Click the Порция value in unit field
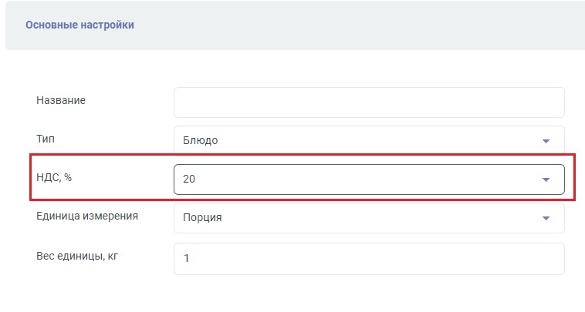Screen dimensions: 585x312 [202, 217]
